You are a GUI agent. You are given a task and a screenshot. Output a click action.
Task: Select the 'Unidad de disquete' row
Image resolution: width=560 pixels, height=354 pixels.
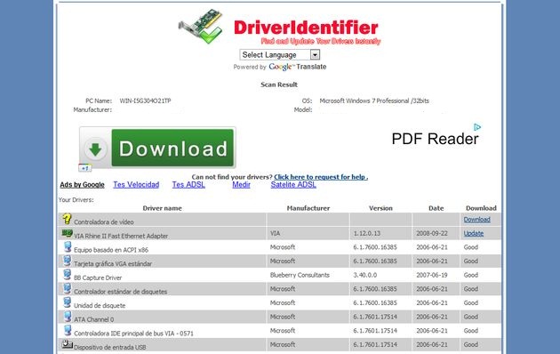[x=280, y=303]
